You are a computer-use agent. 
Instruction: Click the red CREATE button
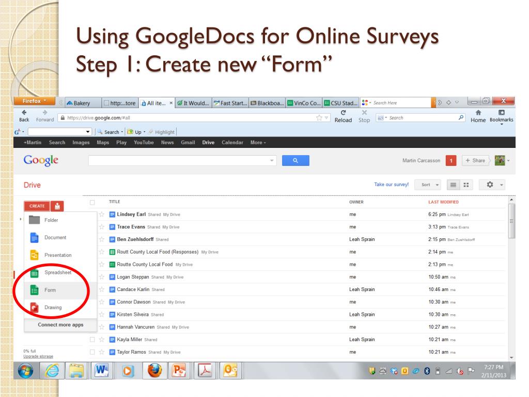coord(37,206)
